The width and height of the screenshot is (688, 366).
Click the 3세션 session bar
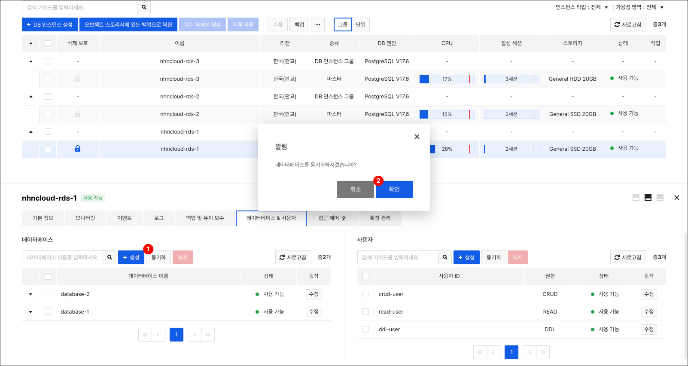511,79
